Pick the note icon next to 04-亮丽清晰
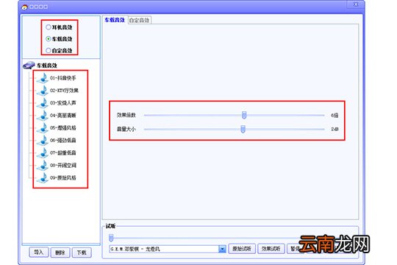 [43, 116]
